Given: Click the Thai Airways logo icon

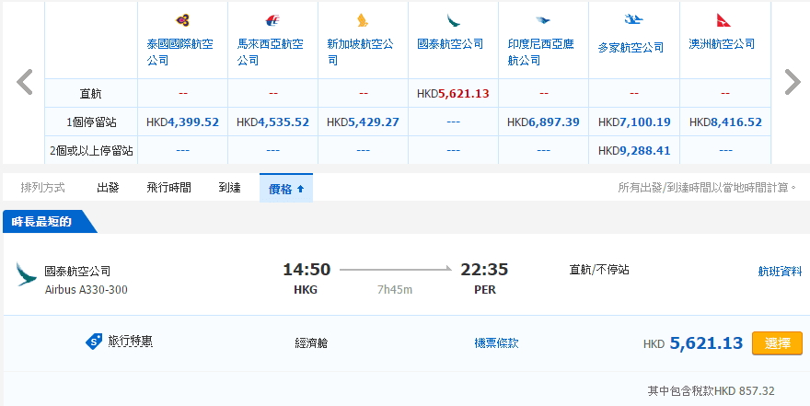Looking at the screenshot, I should (x=181, y=20).
